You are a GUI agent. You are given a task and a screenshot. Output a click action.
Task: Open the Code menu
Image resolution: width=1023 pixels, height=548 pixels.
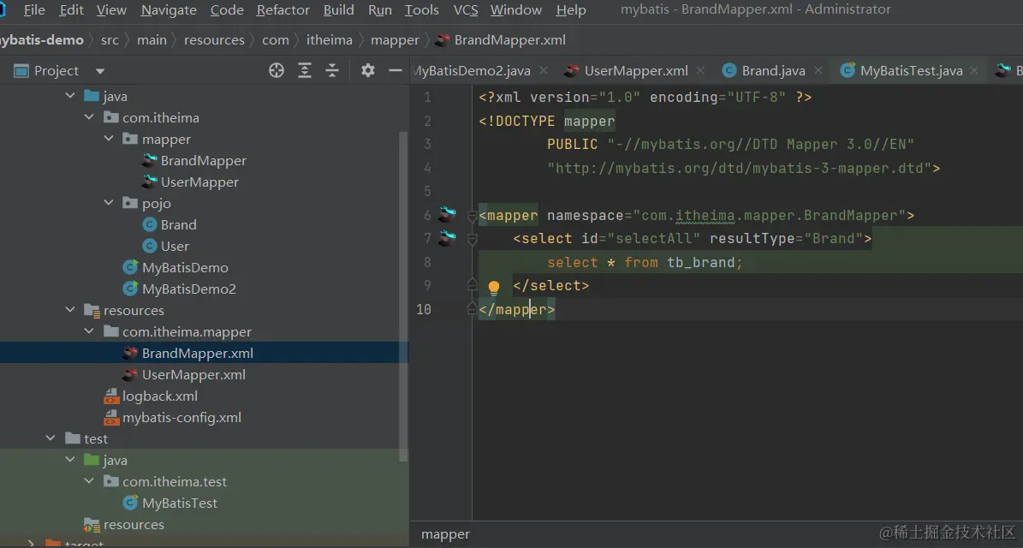click(227, 9)
